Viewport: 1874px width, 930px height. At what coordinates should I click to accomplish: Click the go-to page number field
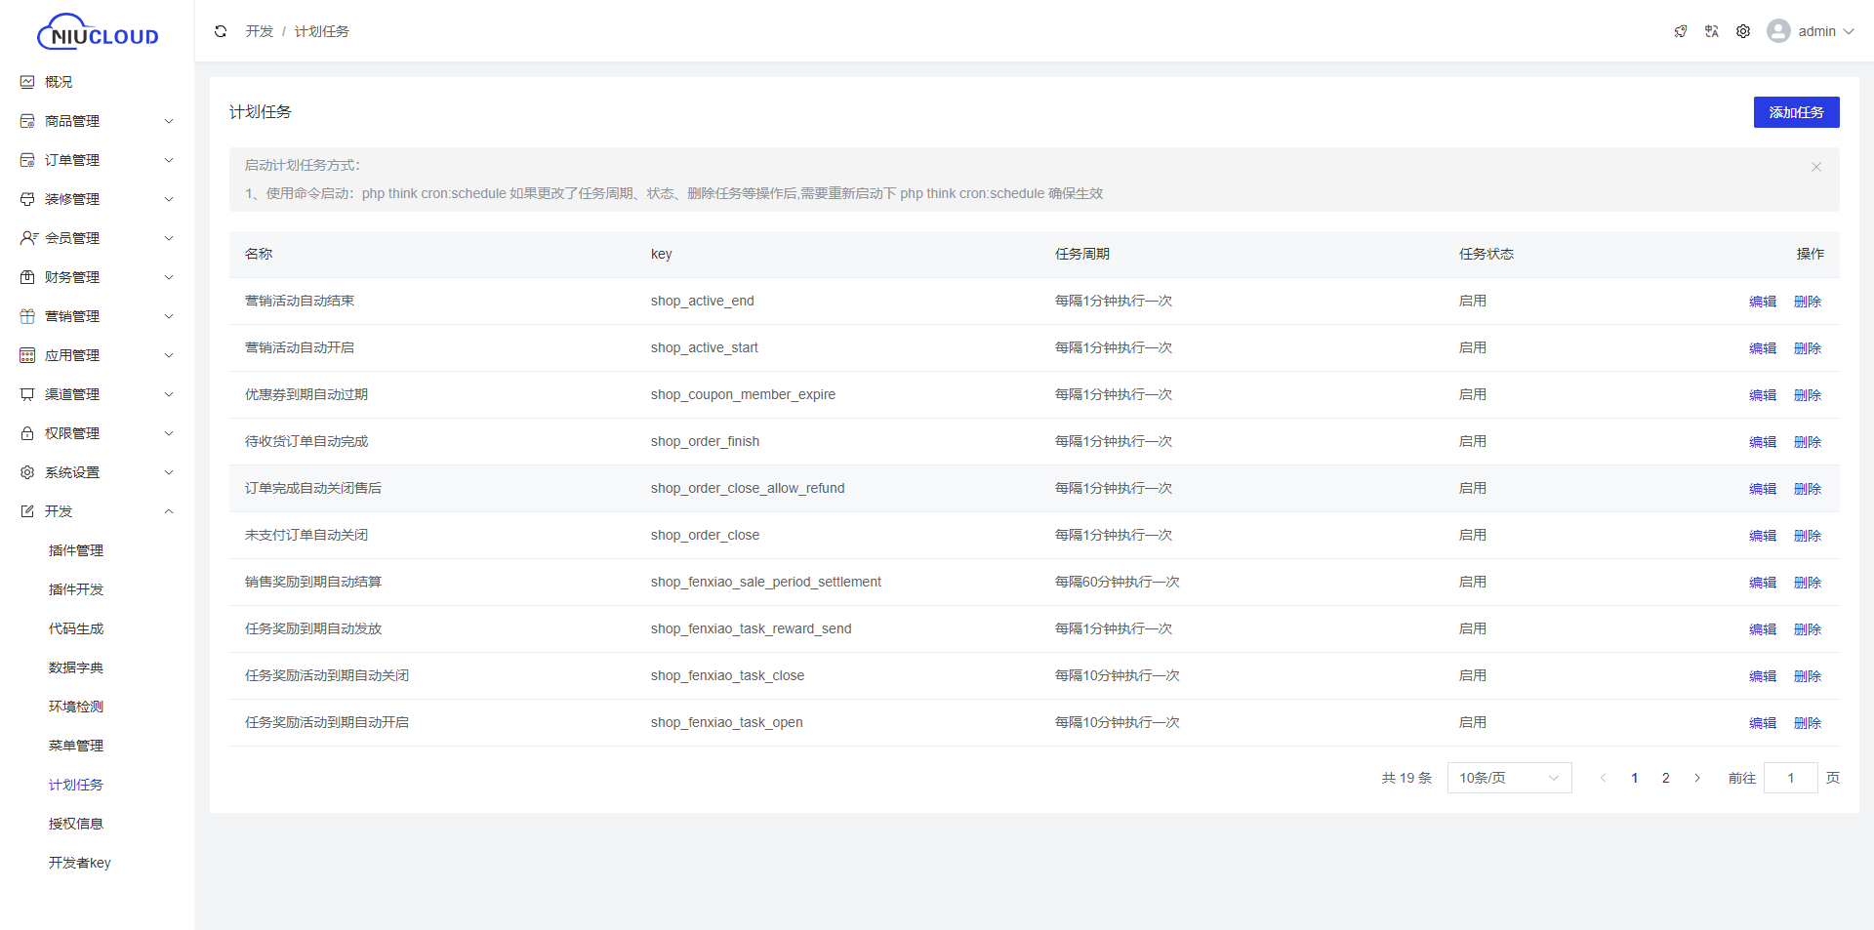[x=1790, y=778]
